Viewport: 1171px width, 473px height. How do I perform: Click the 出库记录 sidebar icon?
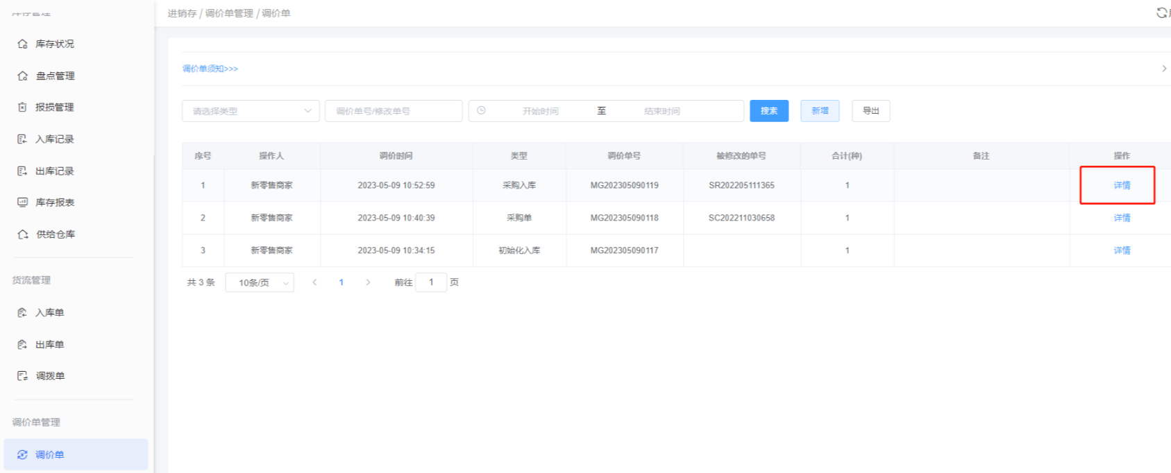pos(22,171)
